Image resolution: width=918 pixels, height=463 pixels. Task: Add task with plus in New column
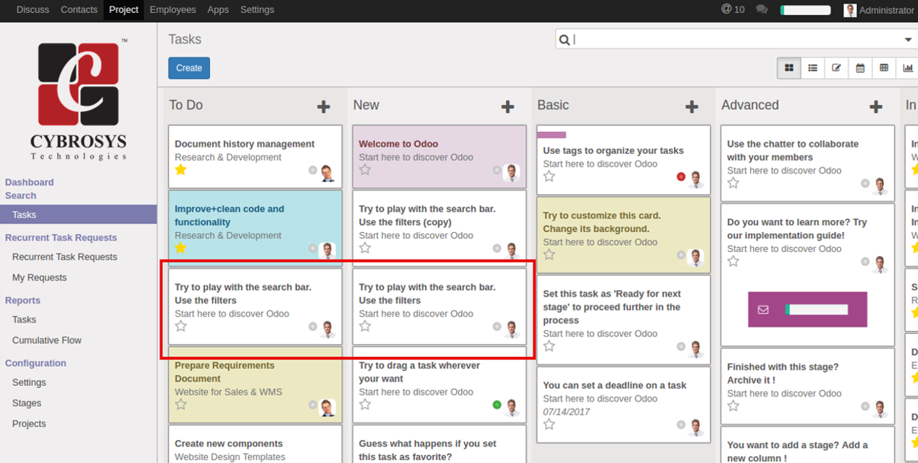507,106
